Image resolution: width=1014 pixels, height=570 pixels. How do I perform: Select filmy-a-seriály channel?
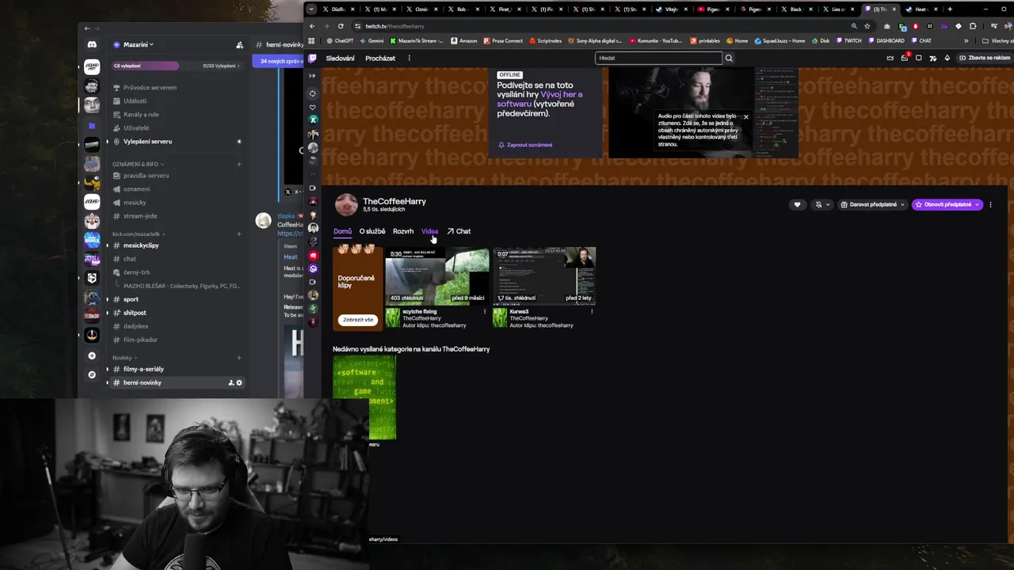point(143,369)
